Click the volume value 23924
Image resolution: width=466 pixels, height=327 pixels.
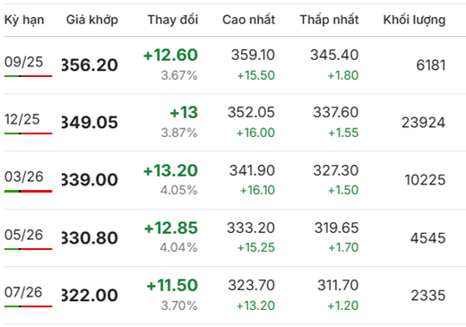[x=423, y=123]
